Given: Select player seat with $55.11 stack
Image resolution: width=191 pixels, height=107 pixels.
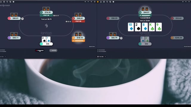Looking at the screenshot, I should click(x=14, y=38).
